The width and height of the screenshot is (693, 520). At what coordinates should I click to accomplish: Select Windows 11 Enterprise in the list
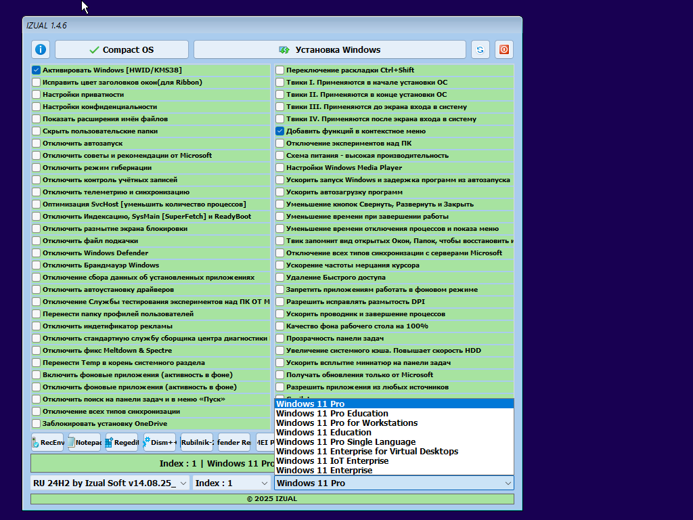395,471
